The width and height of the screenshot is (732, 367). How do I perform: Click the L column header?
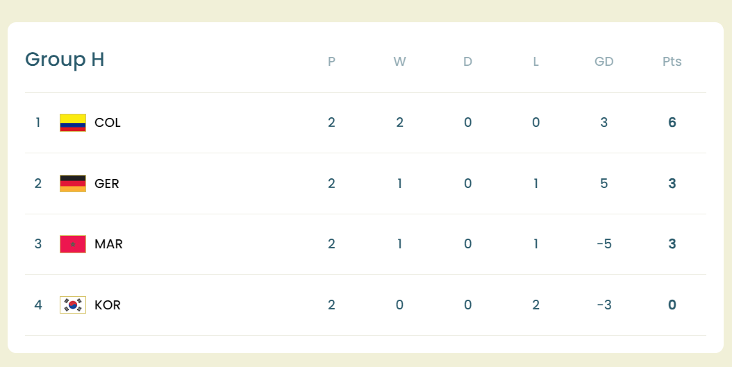pyautogui.click(x=535, y=62)
